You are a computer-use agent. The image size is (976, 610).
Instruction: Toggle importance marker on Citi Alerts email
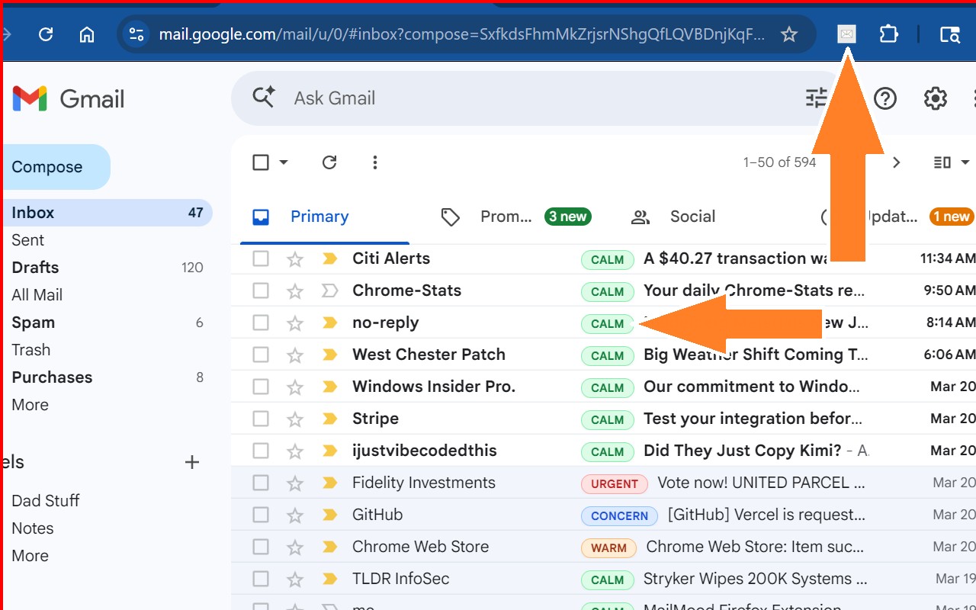[x=329, y=258]
